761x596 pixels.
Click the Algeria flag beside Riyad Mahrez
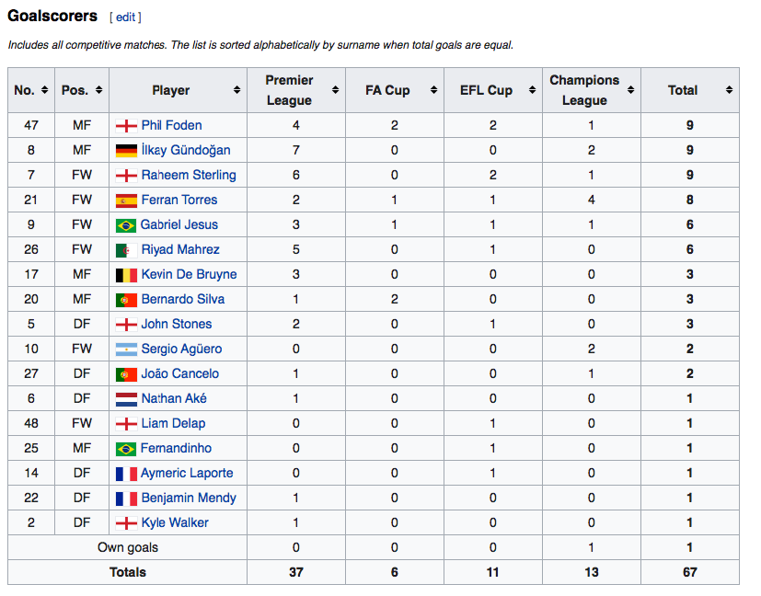pyautogui.click(x=126, y=250)
